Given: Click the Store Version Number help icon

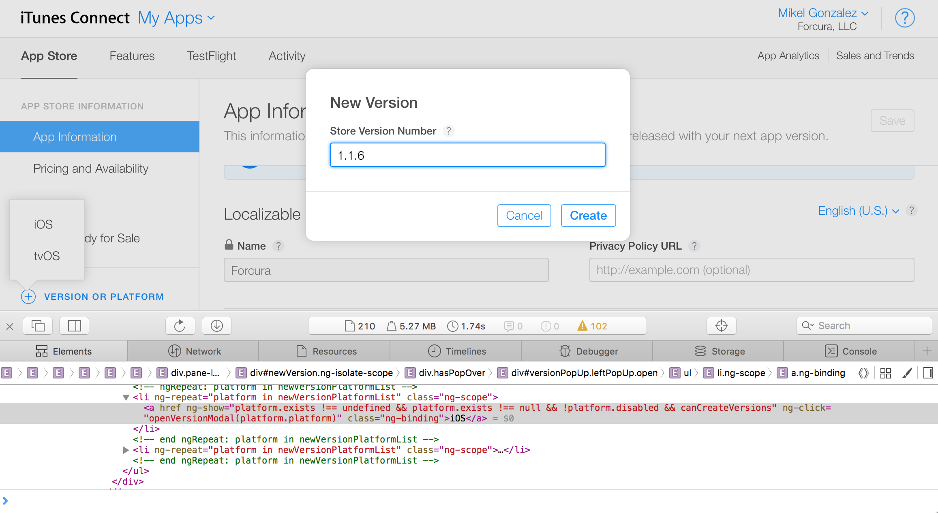Looking at the screenshot, I should pos(448,131).
